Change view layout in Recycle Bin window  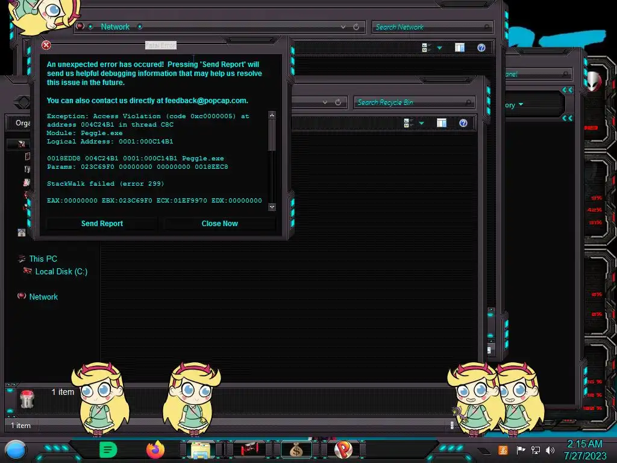tap(409, 123)
